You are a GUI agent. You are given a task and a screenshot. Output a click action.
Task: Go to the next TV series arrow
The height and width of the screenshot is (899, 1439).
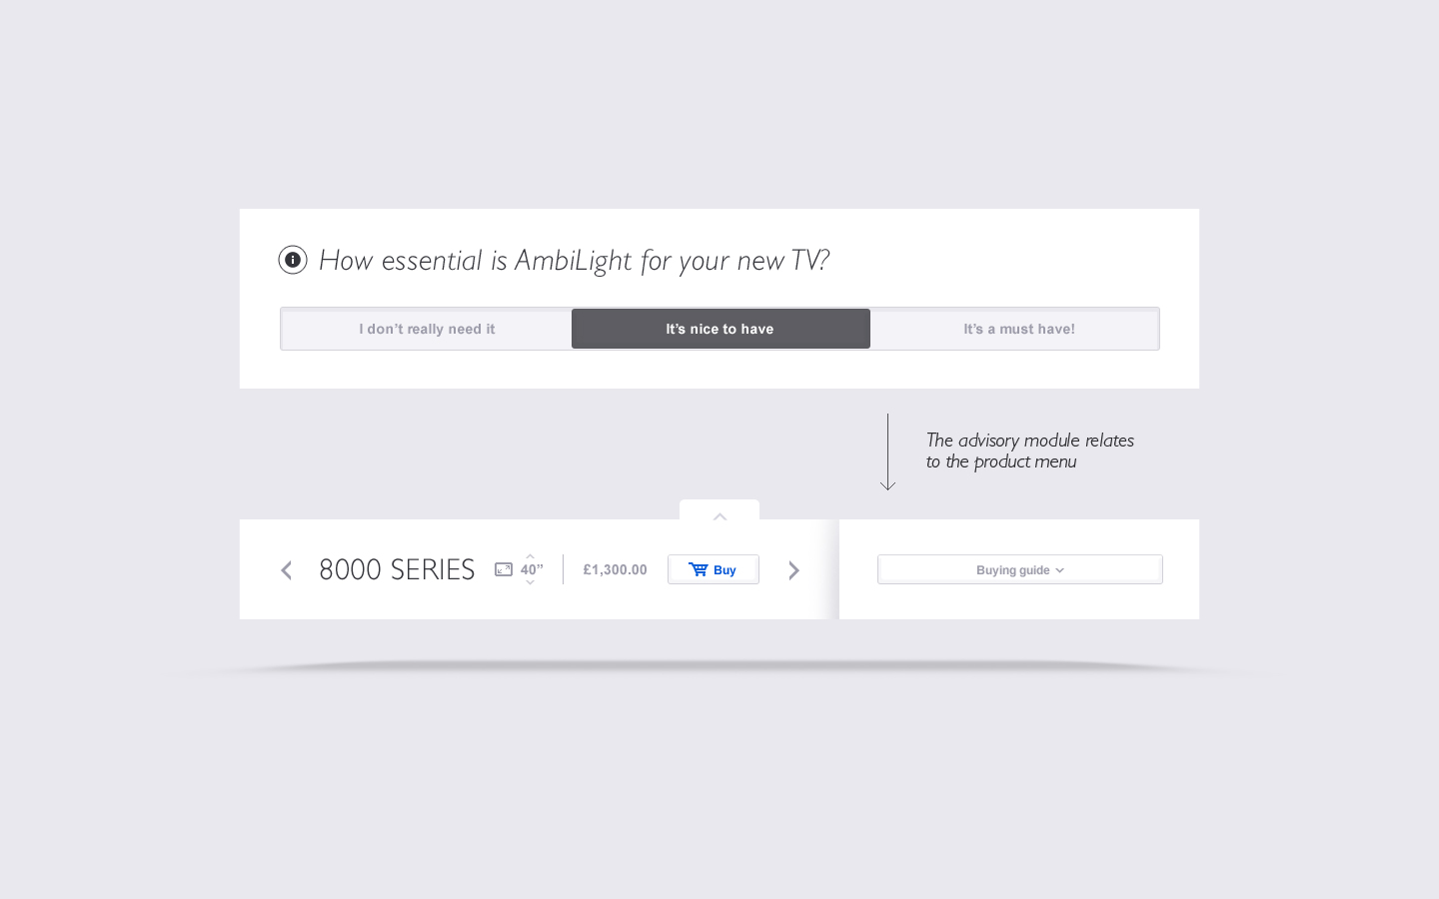793,570
